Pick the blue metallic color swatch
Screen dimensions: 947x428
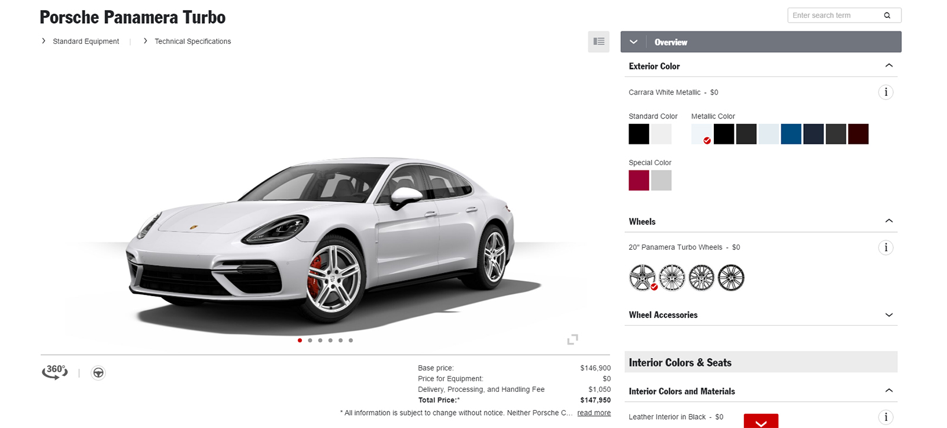pos(791,134)
